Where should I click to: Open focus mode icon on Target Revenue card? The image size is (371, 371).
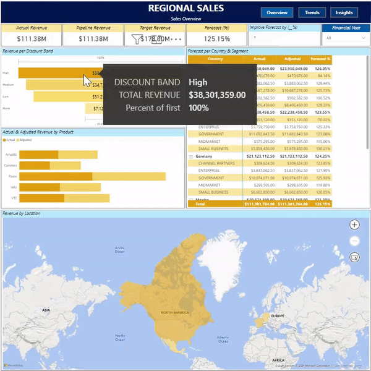157,39
